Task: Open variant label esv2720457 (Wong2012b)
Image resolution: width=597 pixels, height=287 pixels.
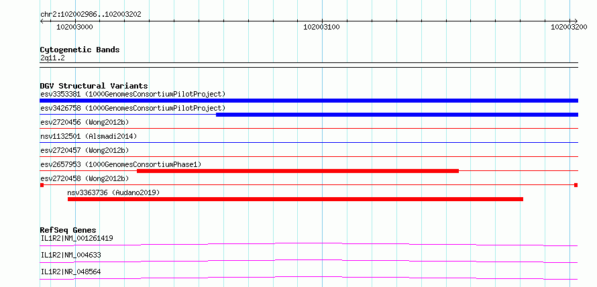Action: [x=85, y=150]
